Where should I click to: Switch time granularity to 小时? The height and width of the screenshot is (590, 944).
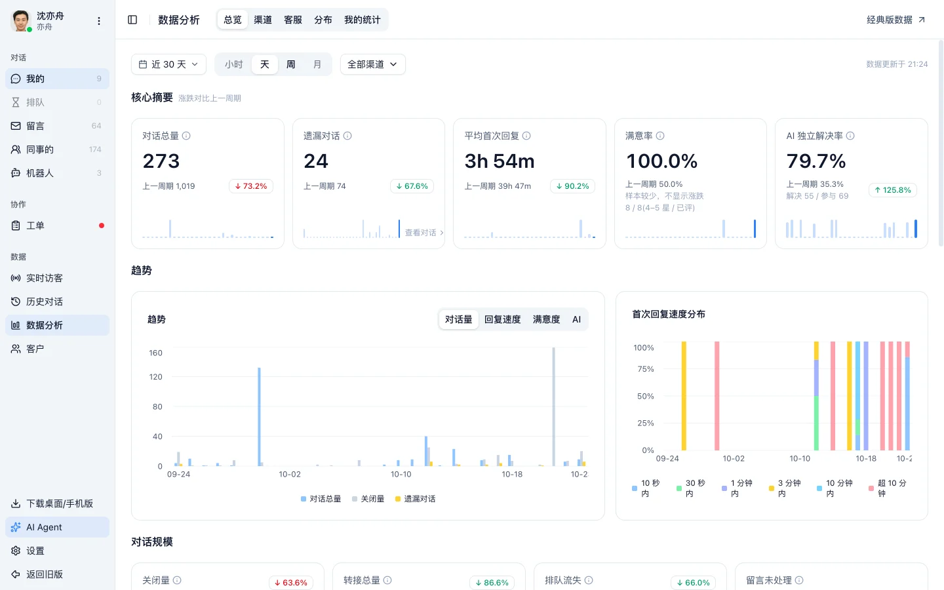[233, 64]
